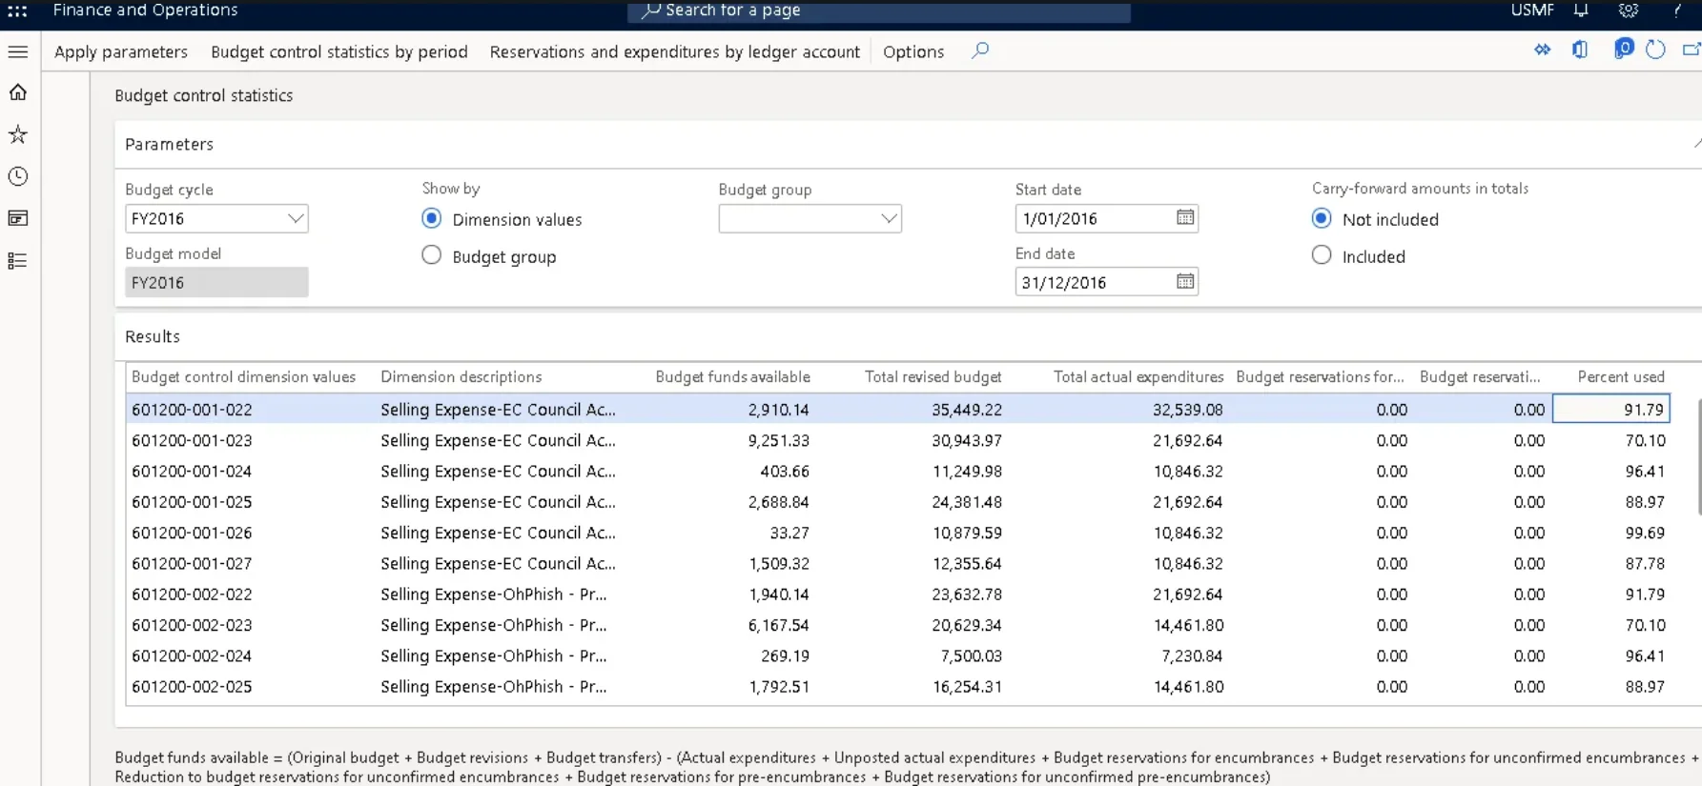The width and height of the screenshot is (1702, 786).
Task: Show messages icon with zero badge
Action: pyautogui.click(x=1623, y=49)
